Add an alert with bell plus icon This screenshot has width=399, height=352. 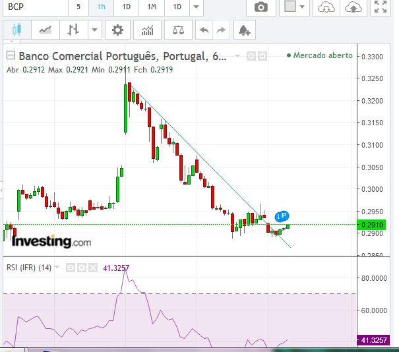[245, 30]
